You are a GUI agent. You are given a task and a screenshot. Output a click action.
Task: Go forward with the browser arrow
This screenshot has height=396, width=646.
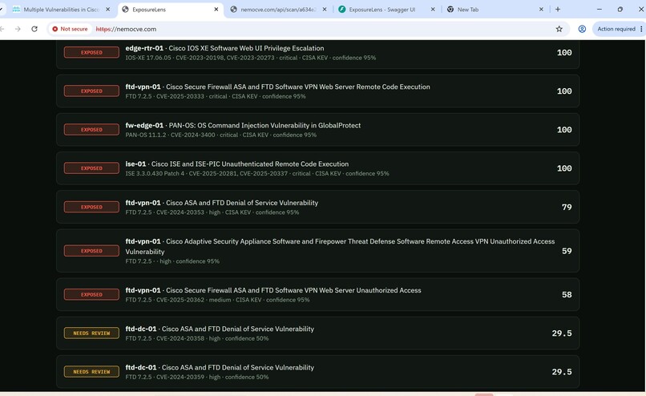18,29
